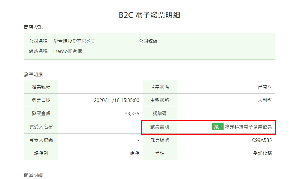Click the 買受人統編 label cell
Screen dimensions: 298x179
click(x=41, y=140)
